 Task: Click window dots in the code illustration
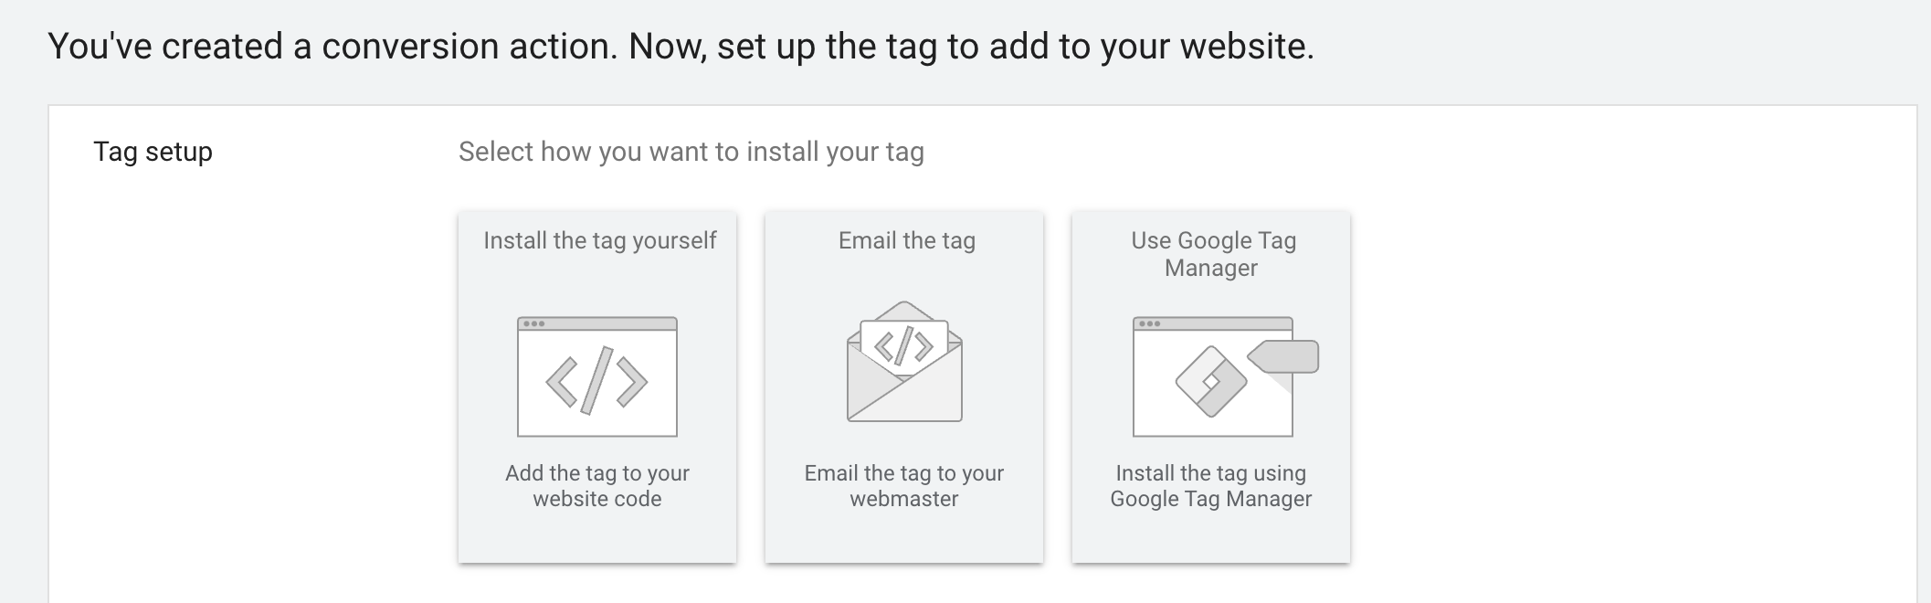click(534, 323)
